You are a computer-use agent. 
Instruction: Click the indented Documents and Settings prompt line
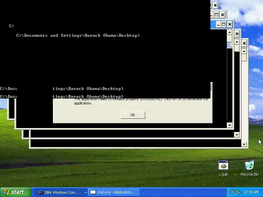(x=78, y=35)
